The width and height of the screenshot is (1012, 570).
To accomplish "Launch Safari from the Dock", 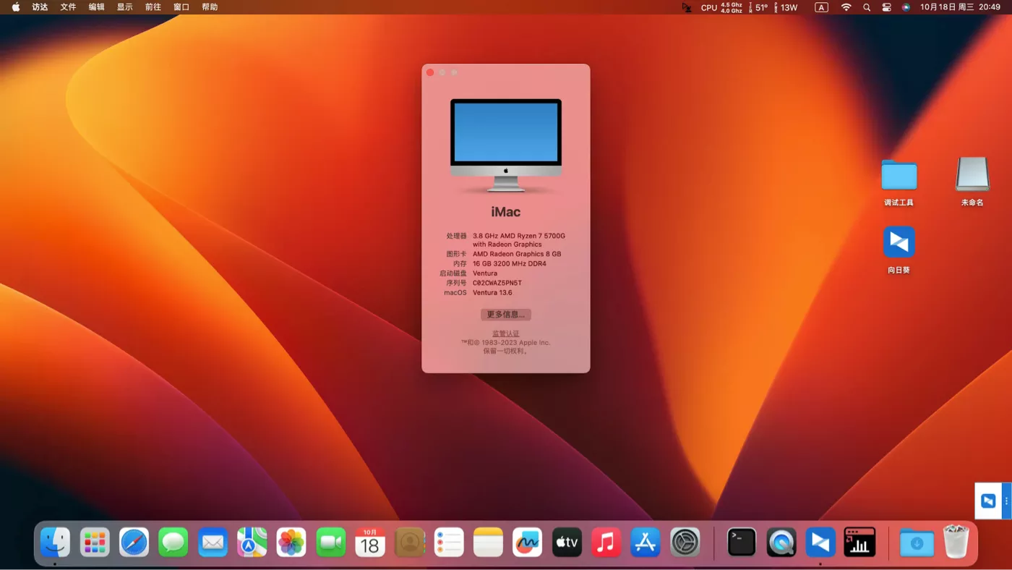I will (x=134, y=542).
